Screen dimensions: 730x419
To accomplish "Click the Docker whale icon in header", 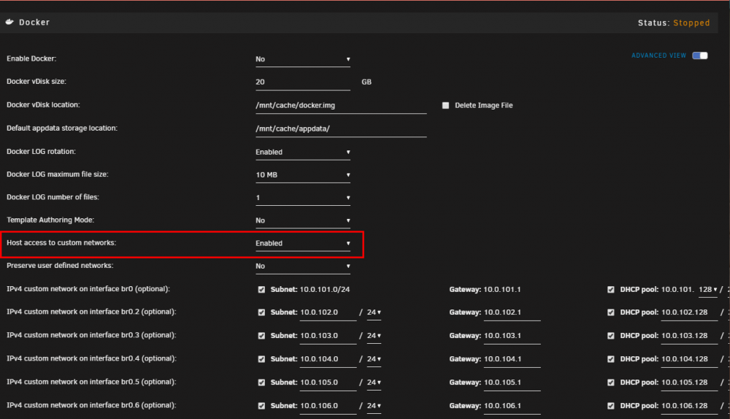I will [9, 22].
